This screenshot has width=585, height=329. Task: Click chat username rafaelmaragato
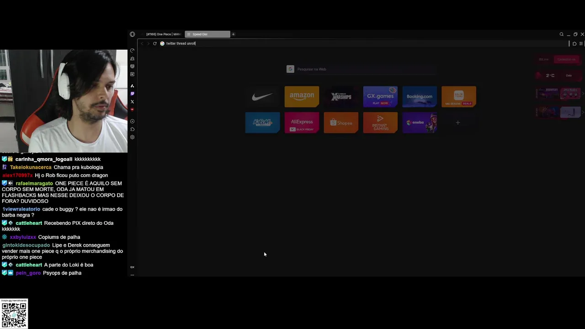(34, 183)
